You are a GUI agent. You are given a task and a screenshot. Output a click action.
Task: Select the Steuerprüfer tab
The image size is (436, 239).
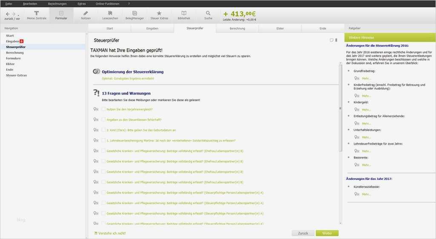click(195, 28)
